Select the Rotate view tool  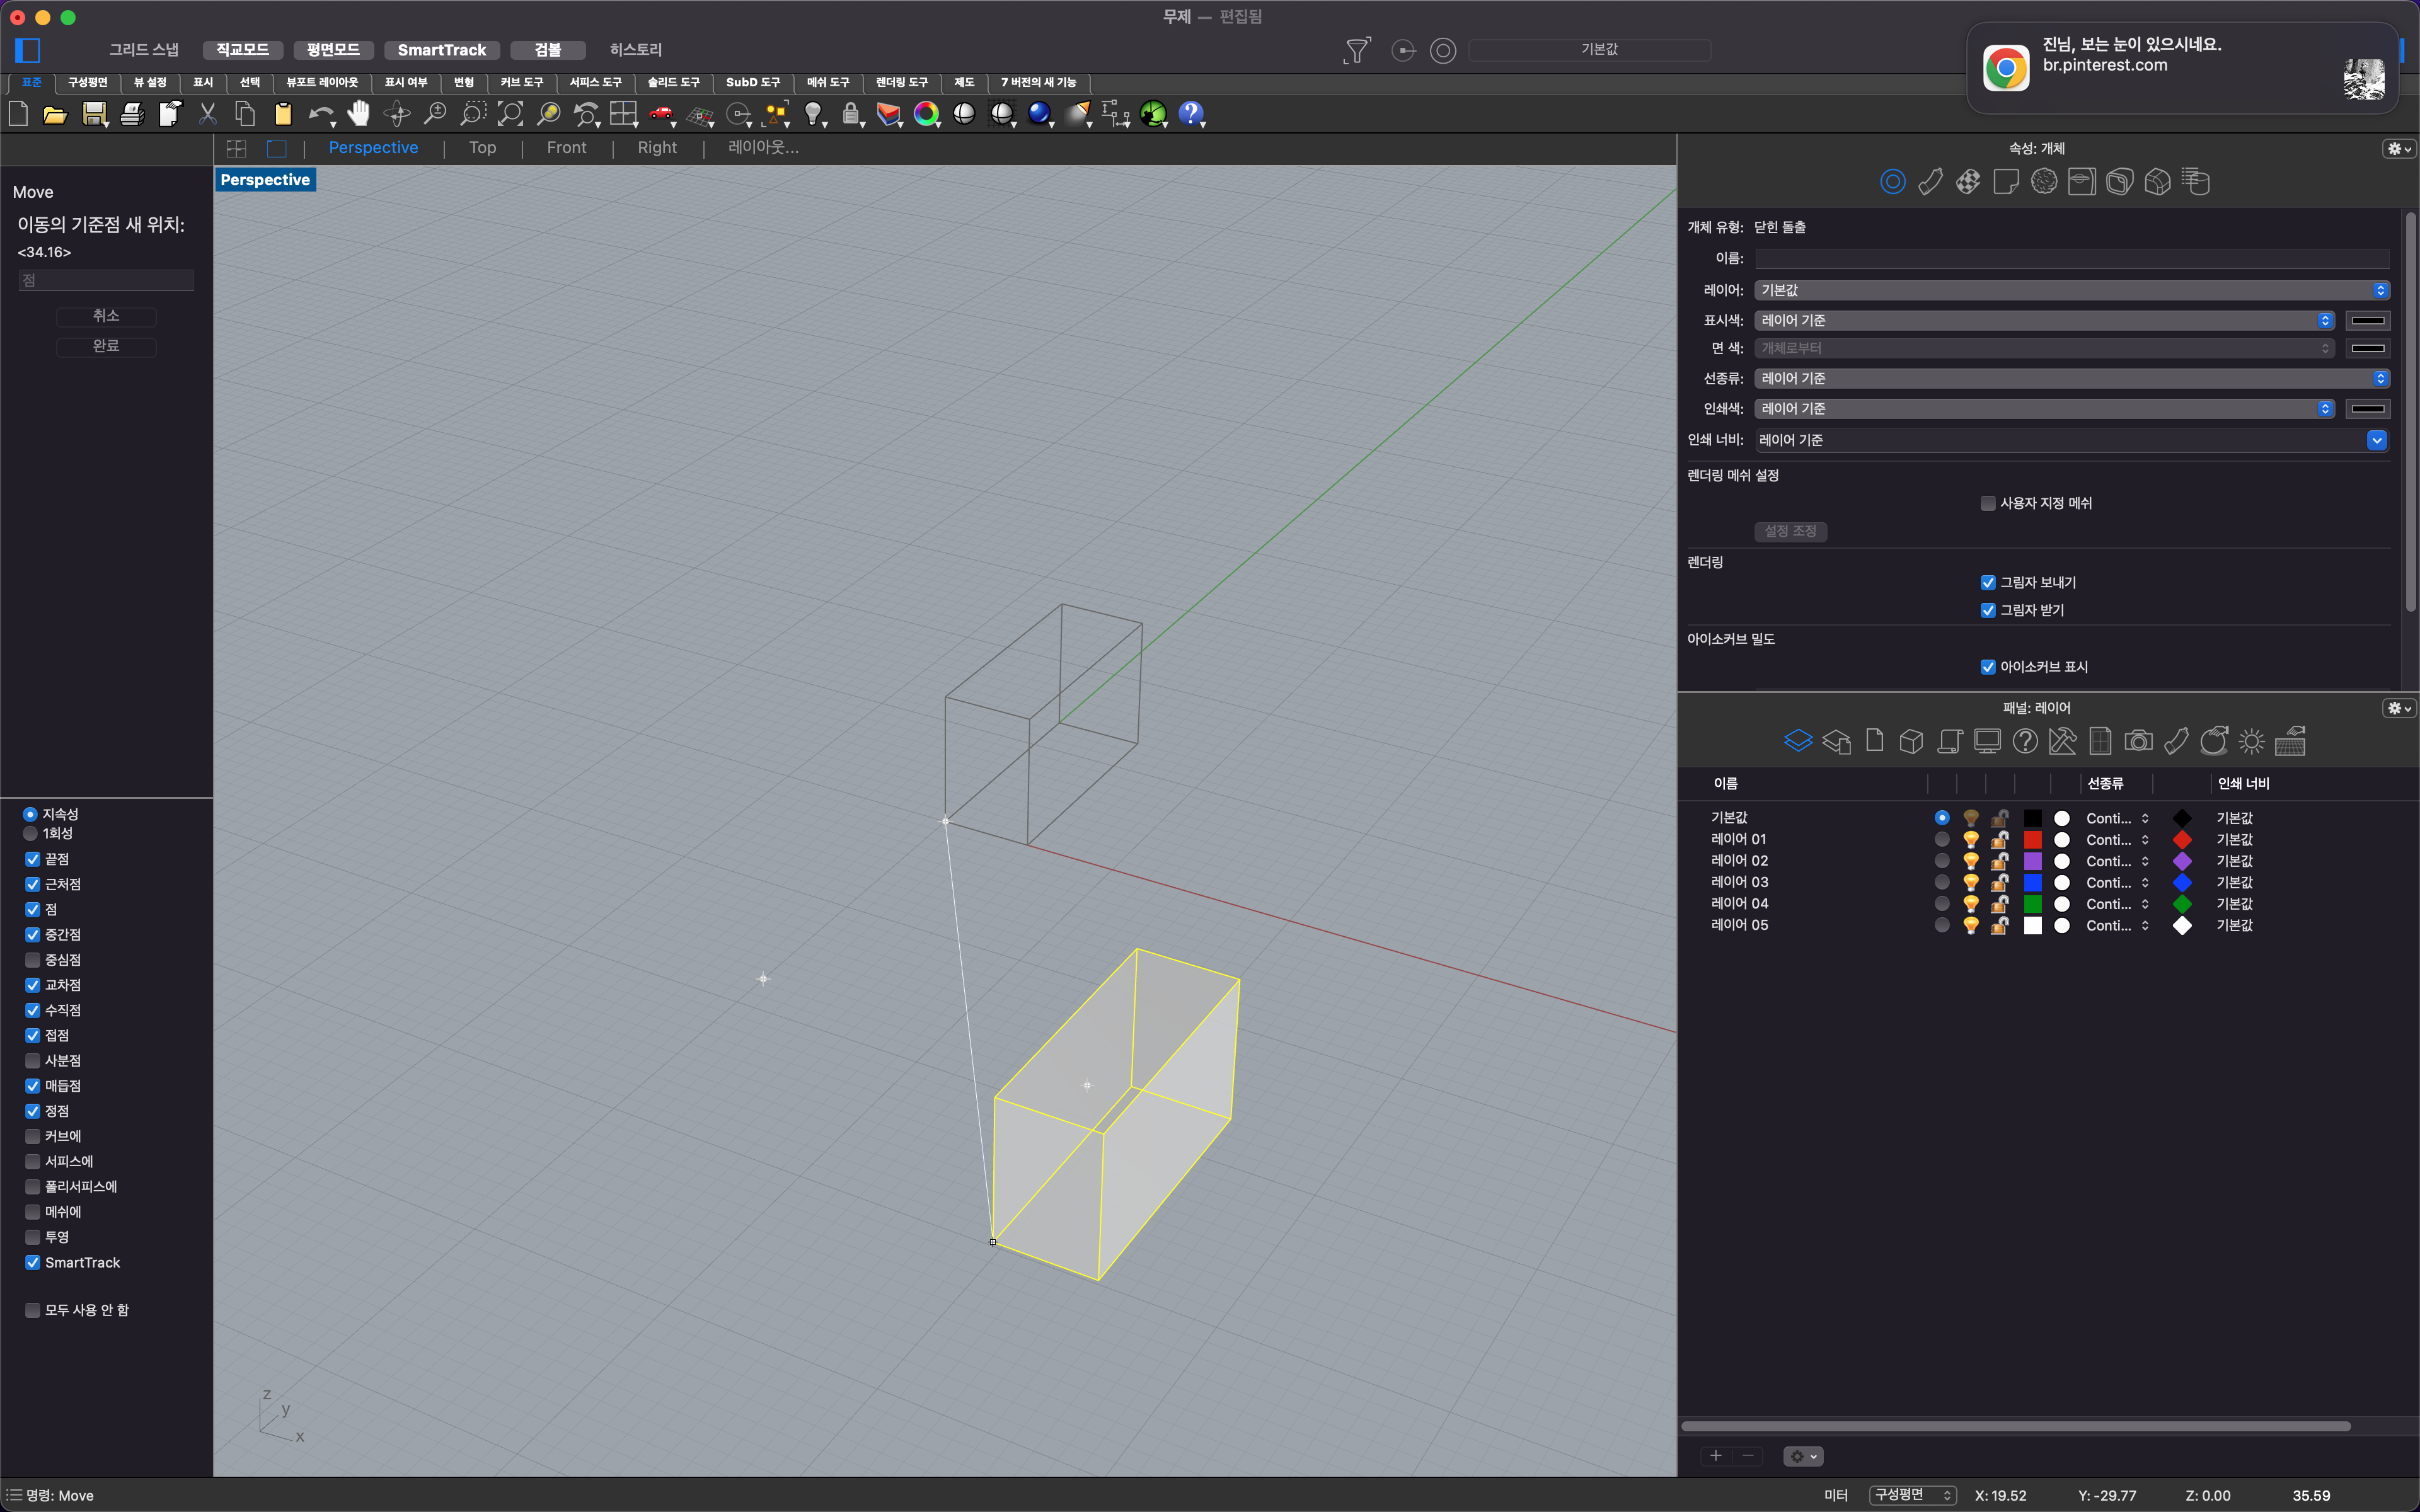pos(397,114)
